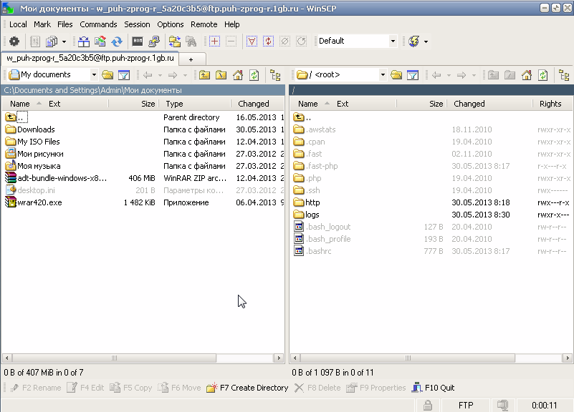Toggle local directory tree icon
Image resolution: width=574 pixels, height=412 pixels.
(x=275, y=75)
